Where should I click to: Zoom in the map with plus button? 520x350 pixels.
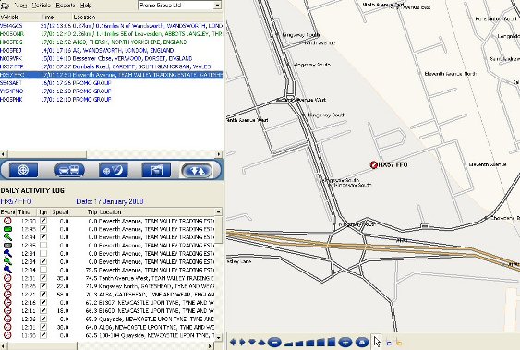pyautogui.click(x=345, y=342)
